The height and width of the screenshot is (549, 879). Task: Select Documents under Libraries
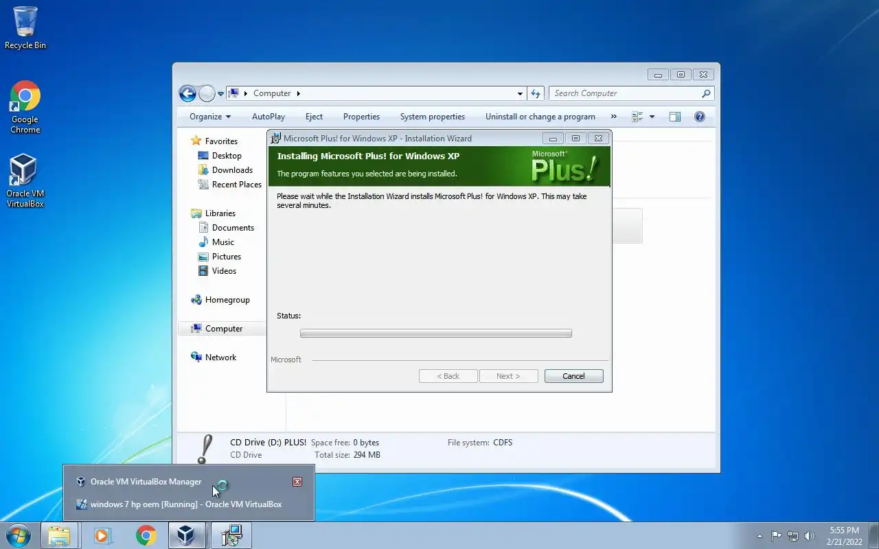coord(226,228)
